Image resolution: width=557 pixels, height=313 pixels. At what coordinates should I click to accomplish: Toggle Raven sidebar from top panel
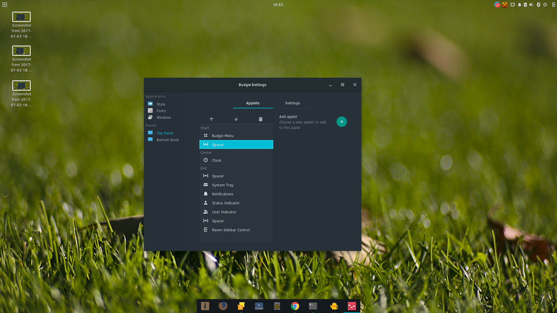coord(554,5)
